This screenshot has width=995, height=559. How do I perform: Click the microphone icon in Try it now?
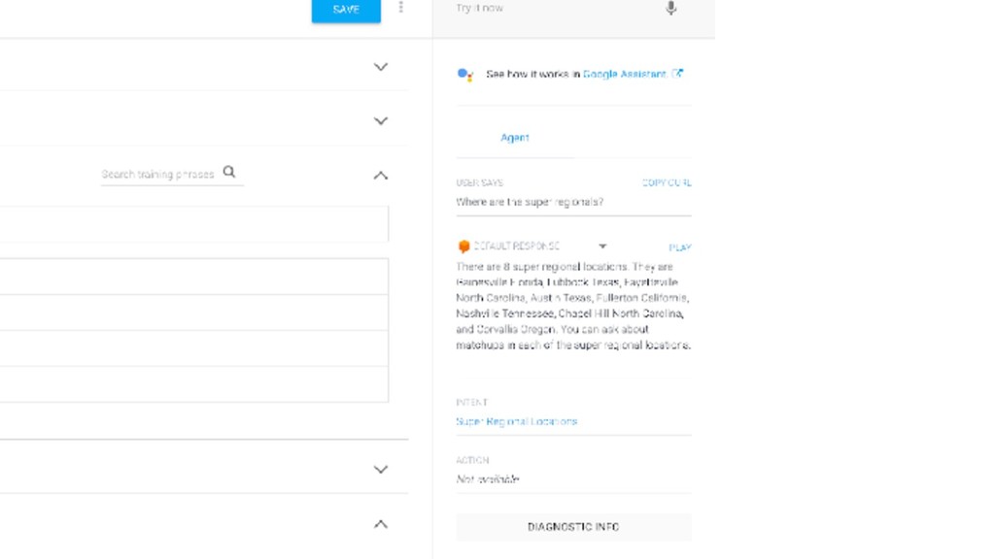tap(670, 8)
